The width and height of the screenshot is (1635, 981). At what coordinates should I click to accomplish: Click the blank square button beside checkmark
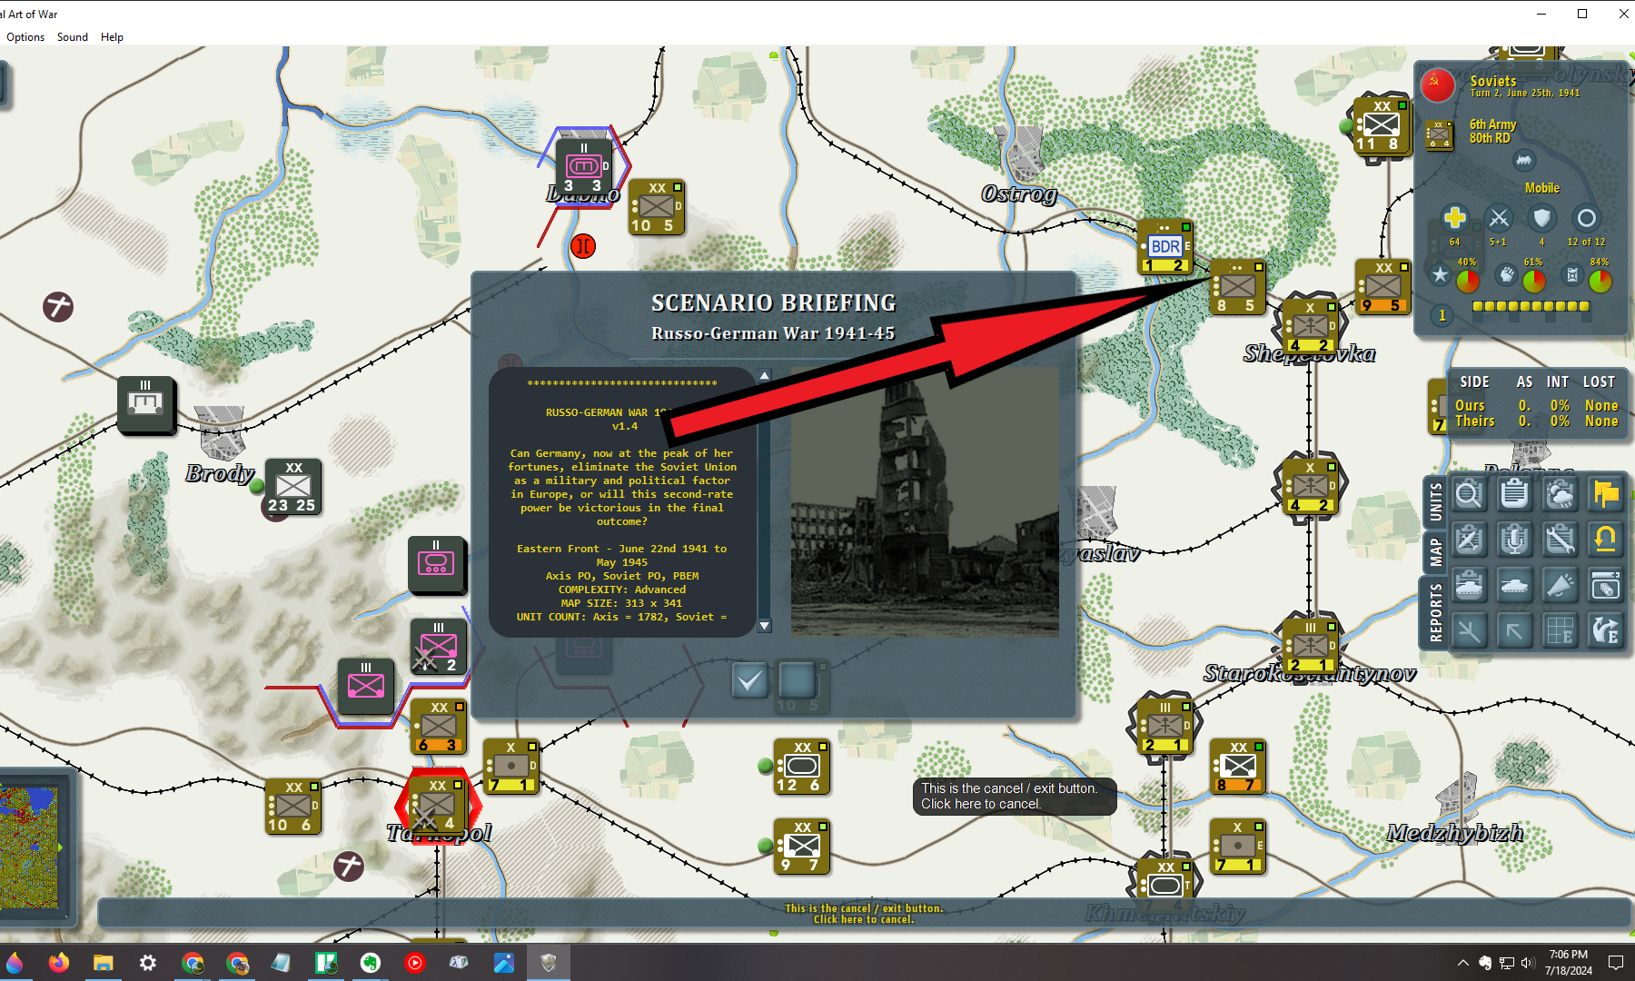coord(798,680)
